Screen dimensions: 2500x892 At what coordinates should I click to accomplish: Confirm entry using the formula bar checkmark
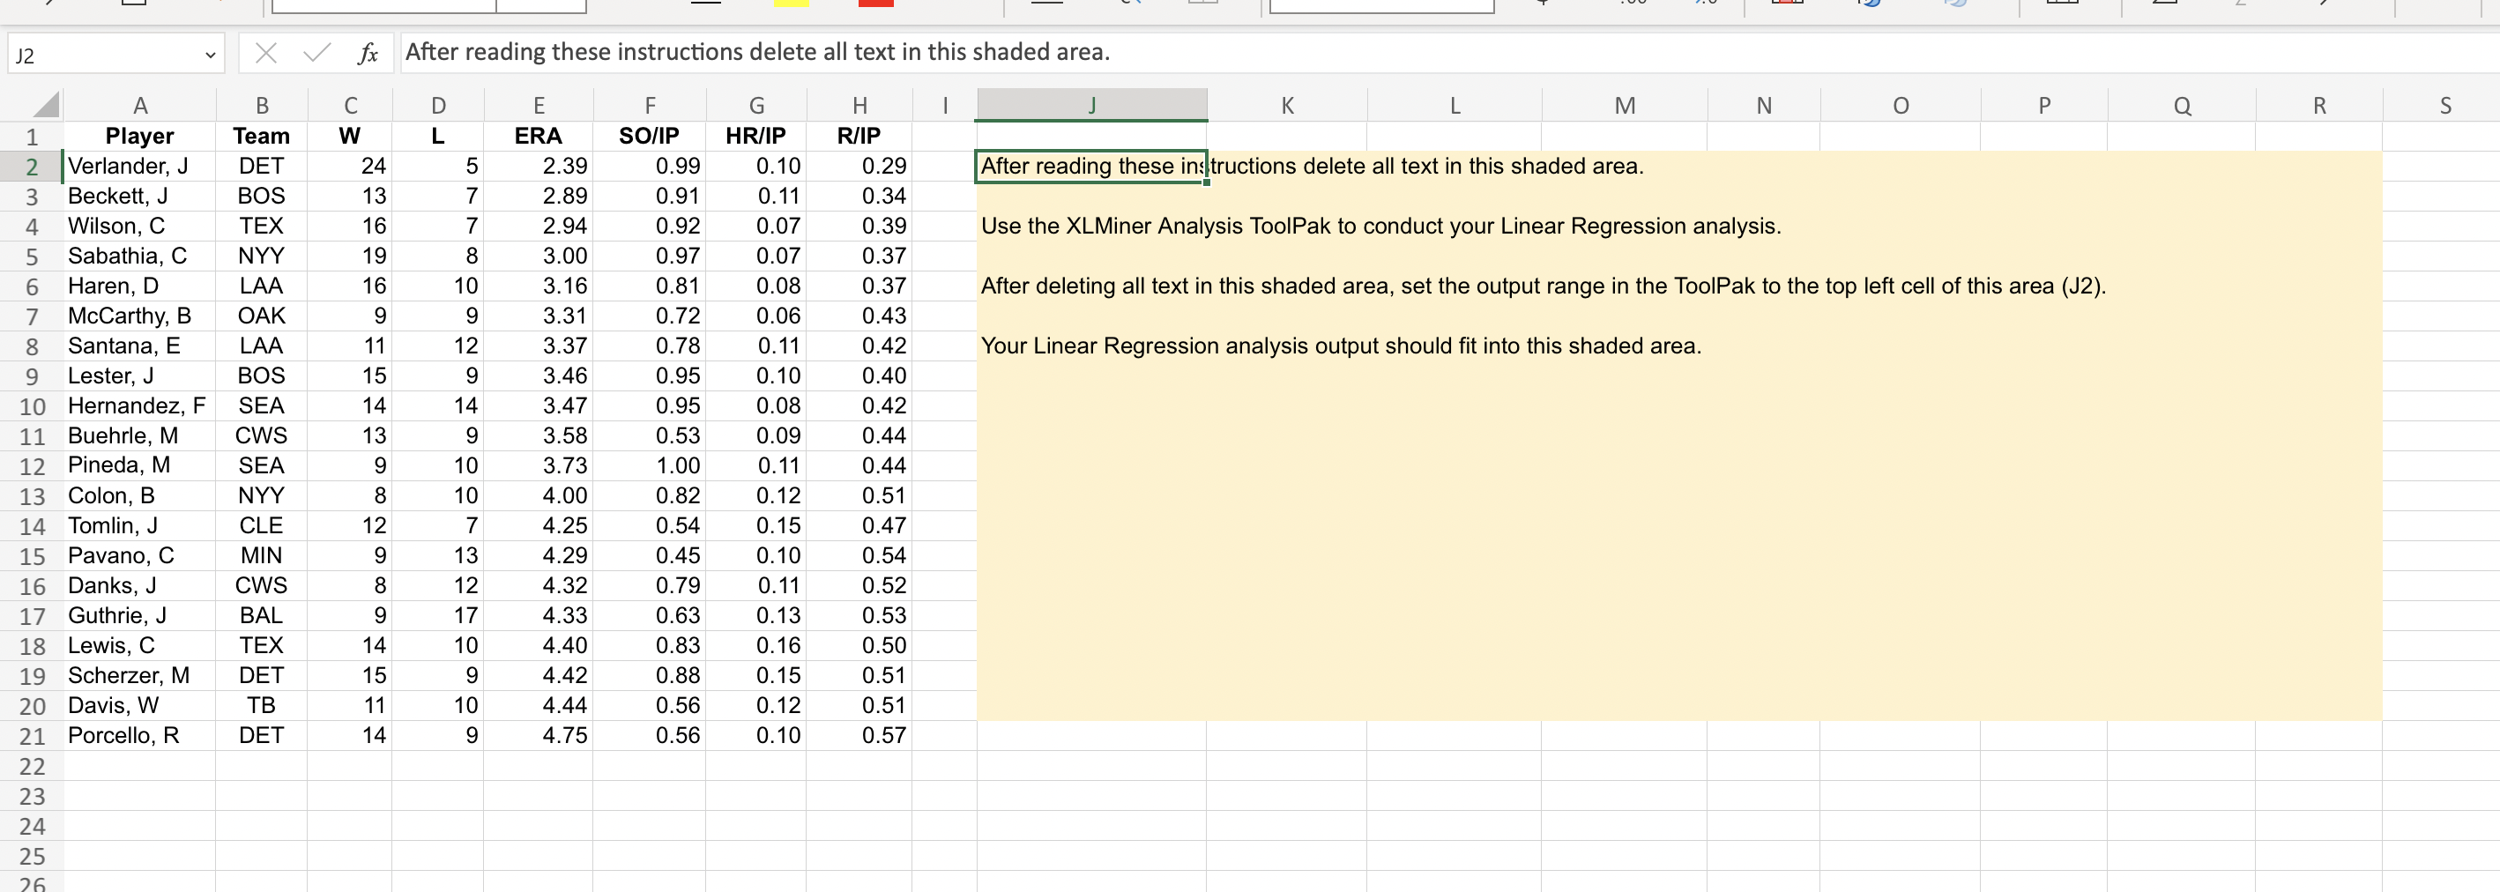coord(315,54)
